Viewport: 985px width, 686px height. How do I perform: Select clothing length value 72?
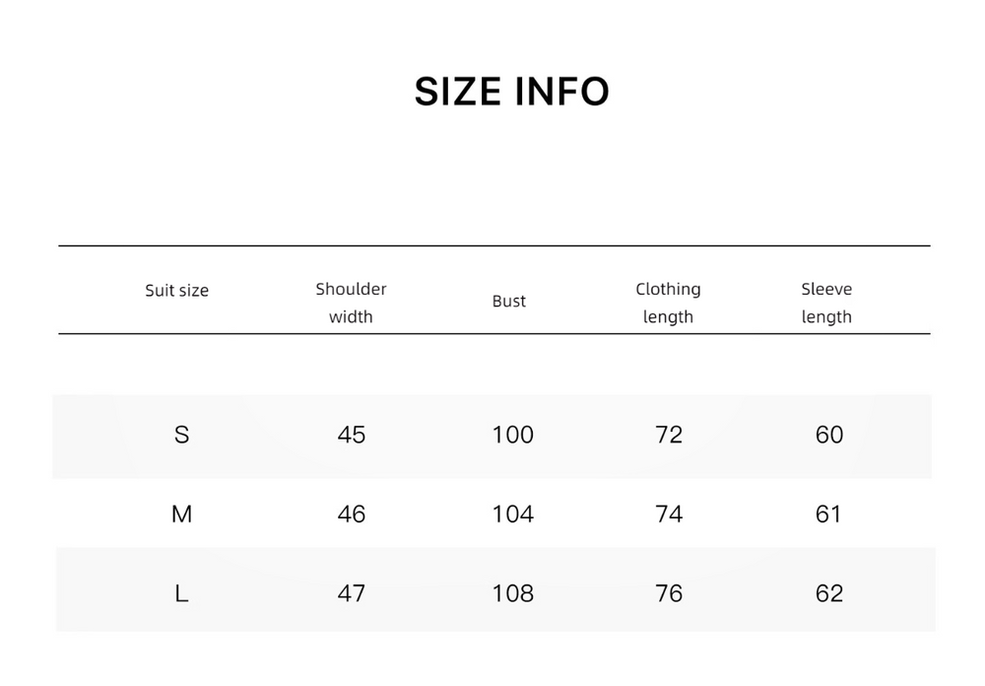[x=669, y=435]
